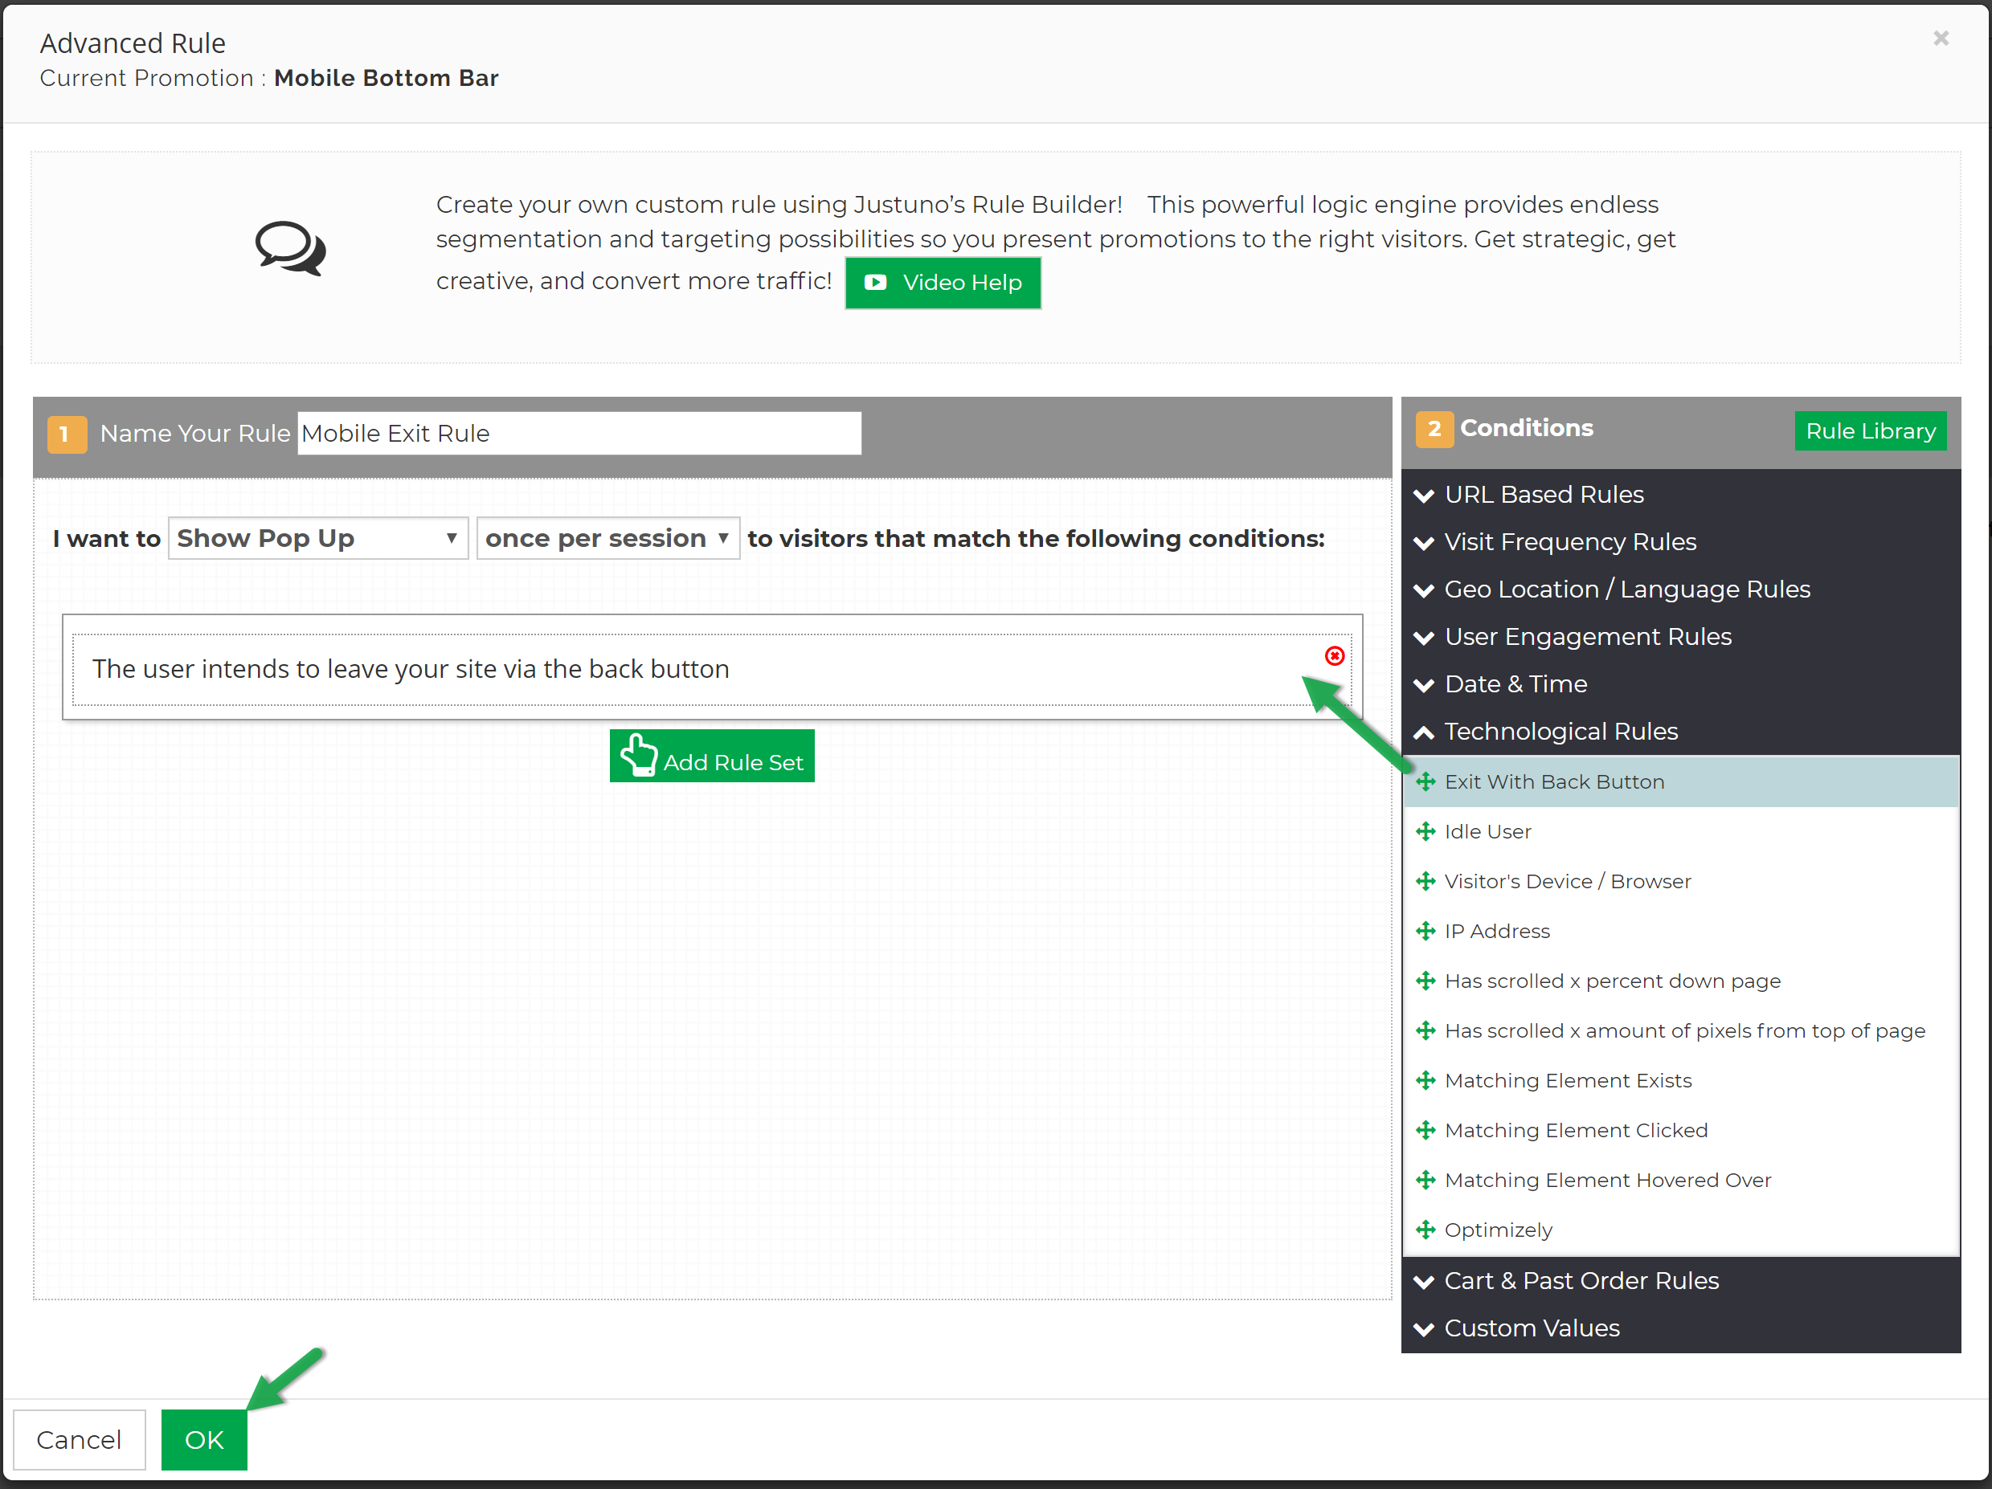
Task: Open the Rule Library
Action: tap(1870, 430)
